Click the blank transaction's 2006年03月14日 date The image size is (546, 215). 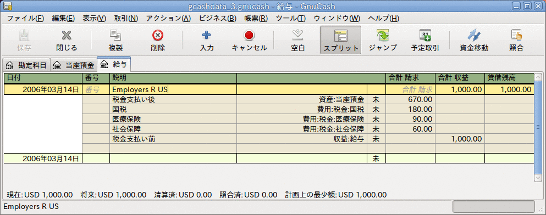click(43, 159)
